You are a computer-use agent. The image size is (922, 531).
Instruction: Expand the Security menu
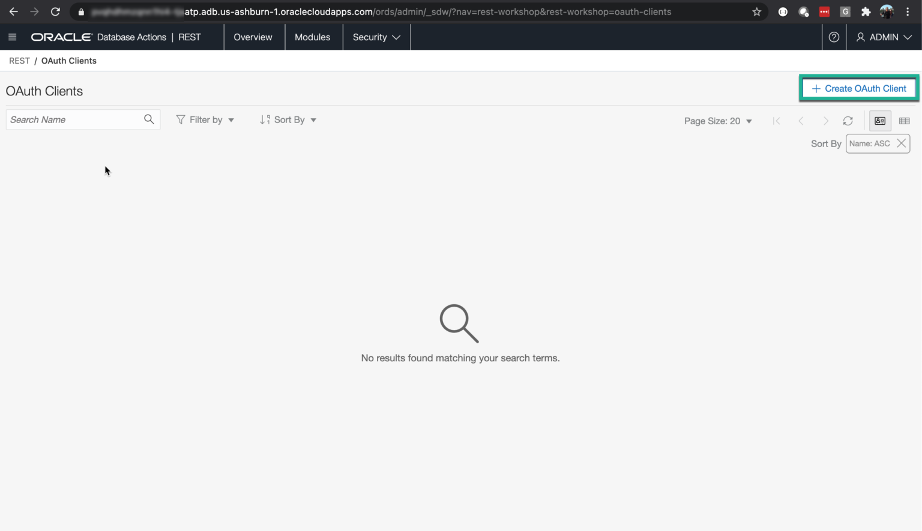pyautogui.click(x=376, y=37)
